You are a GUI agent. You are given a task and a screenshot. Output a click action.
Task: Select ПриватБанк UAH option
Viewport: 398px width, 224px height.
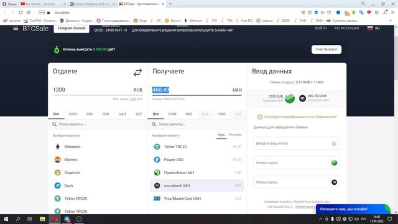[197, 173]
